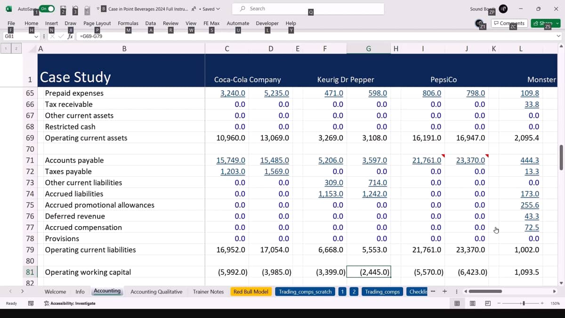565x318 pixels.
Task: Click the Undo icon in quick access toolbar
Action: point(75,8)
